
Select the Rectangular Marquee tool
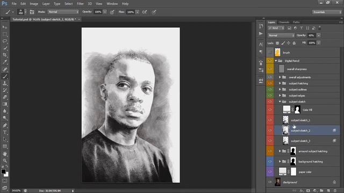5,34
